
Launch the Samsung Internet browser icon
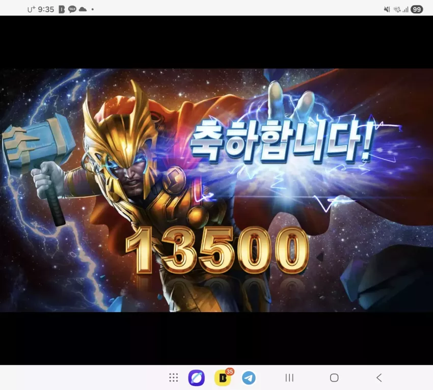197,378
